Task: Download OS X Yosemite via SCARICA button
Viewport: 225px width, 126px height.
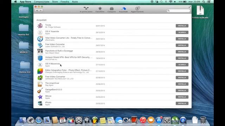Action: click(x=182, y=33)
